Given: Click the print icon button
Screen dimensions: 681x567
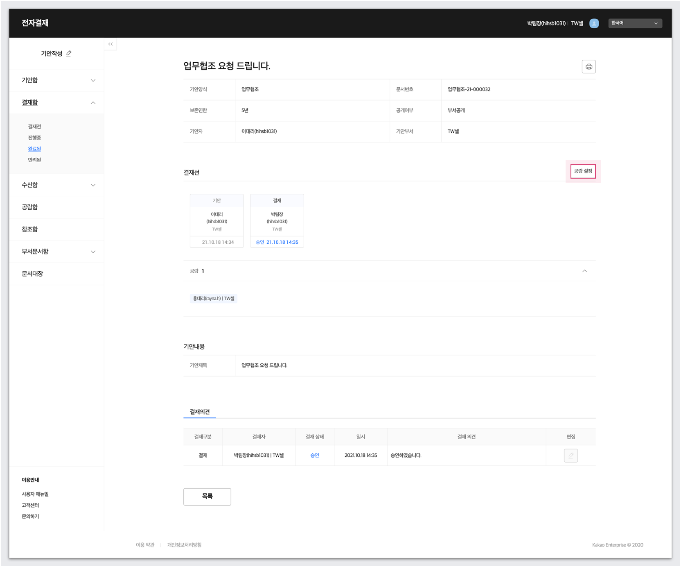Looking at the screenshot, I should [589, 67].
